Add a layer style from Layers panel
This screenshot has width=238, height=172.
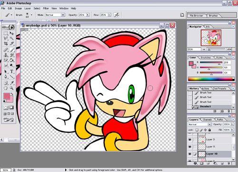tap(195, 163)
